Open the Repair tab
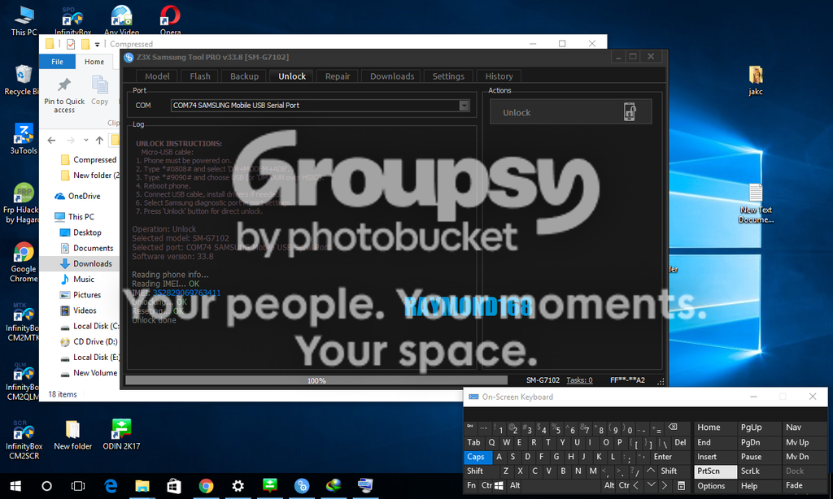Image resolution: width=833 pixels, height=499 pixels. point(338,76)
